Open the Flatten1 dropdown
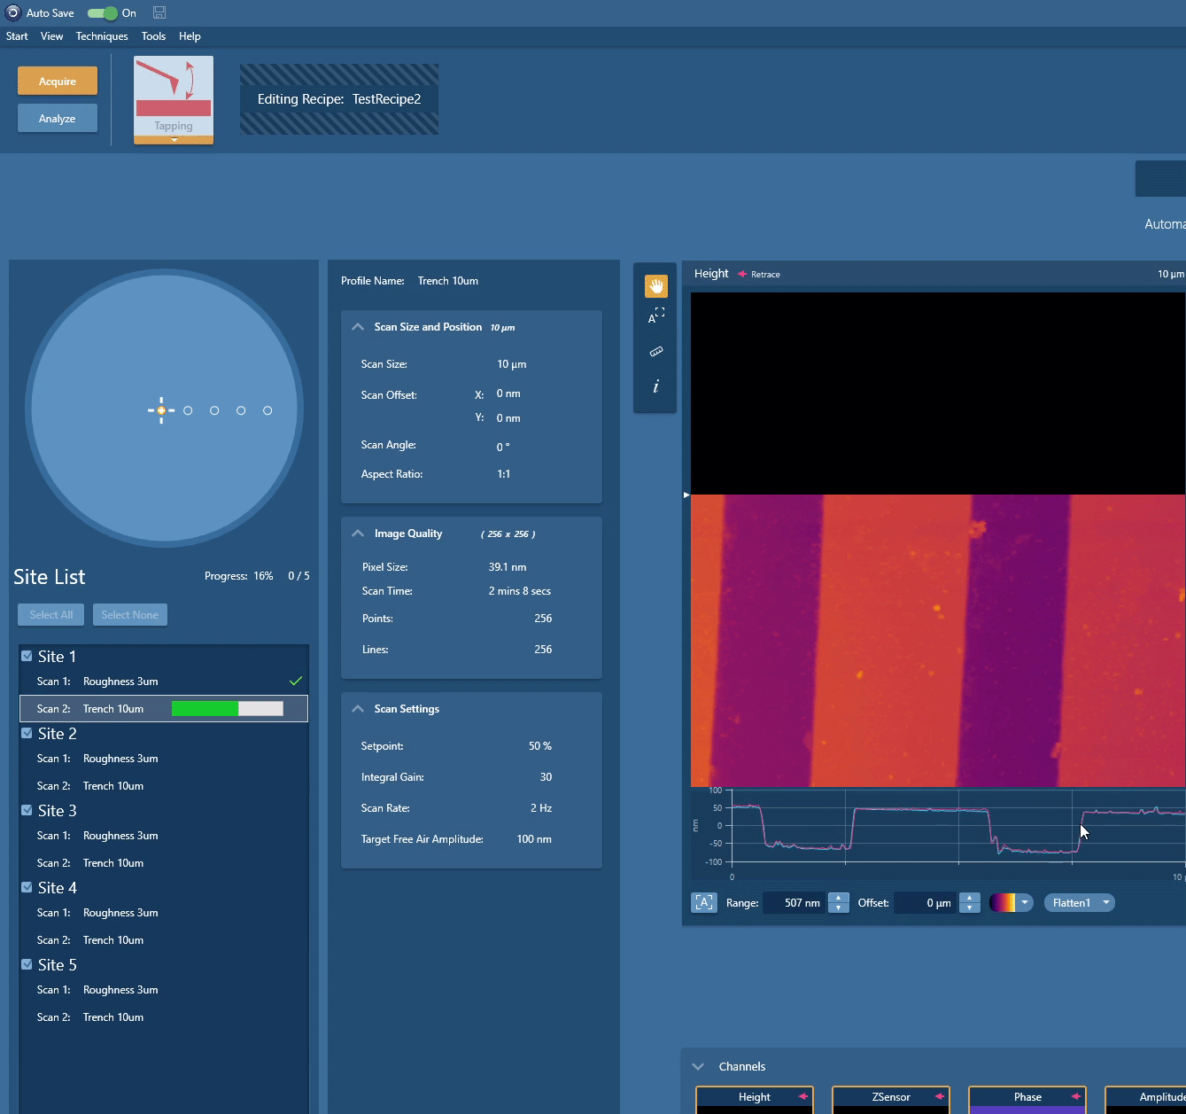Screen dimensions: 1186x1114 (x=1079, y=902)
